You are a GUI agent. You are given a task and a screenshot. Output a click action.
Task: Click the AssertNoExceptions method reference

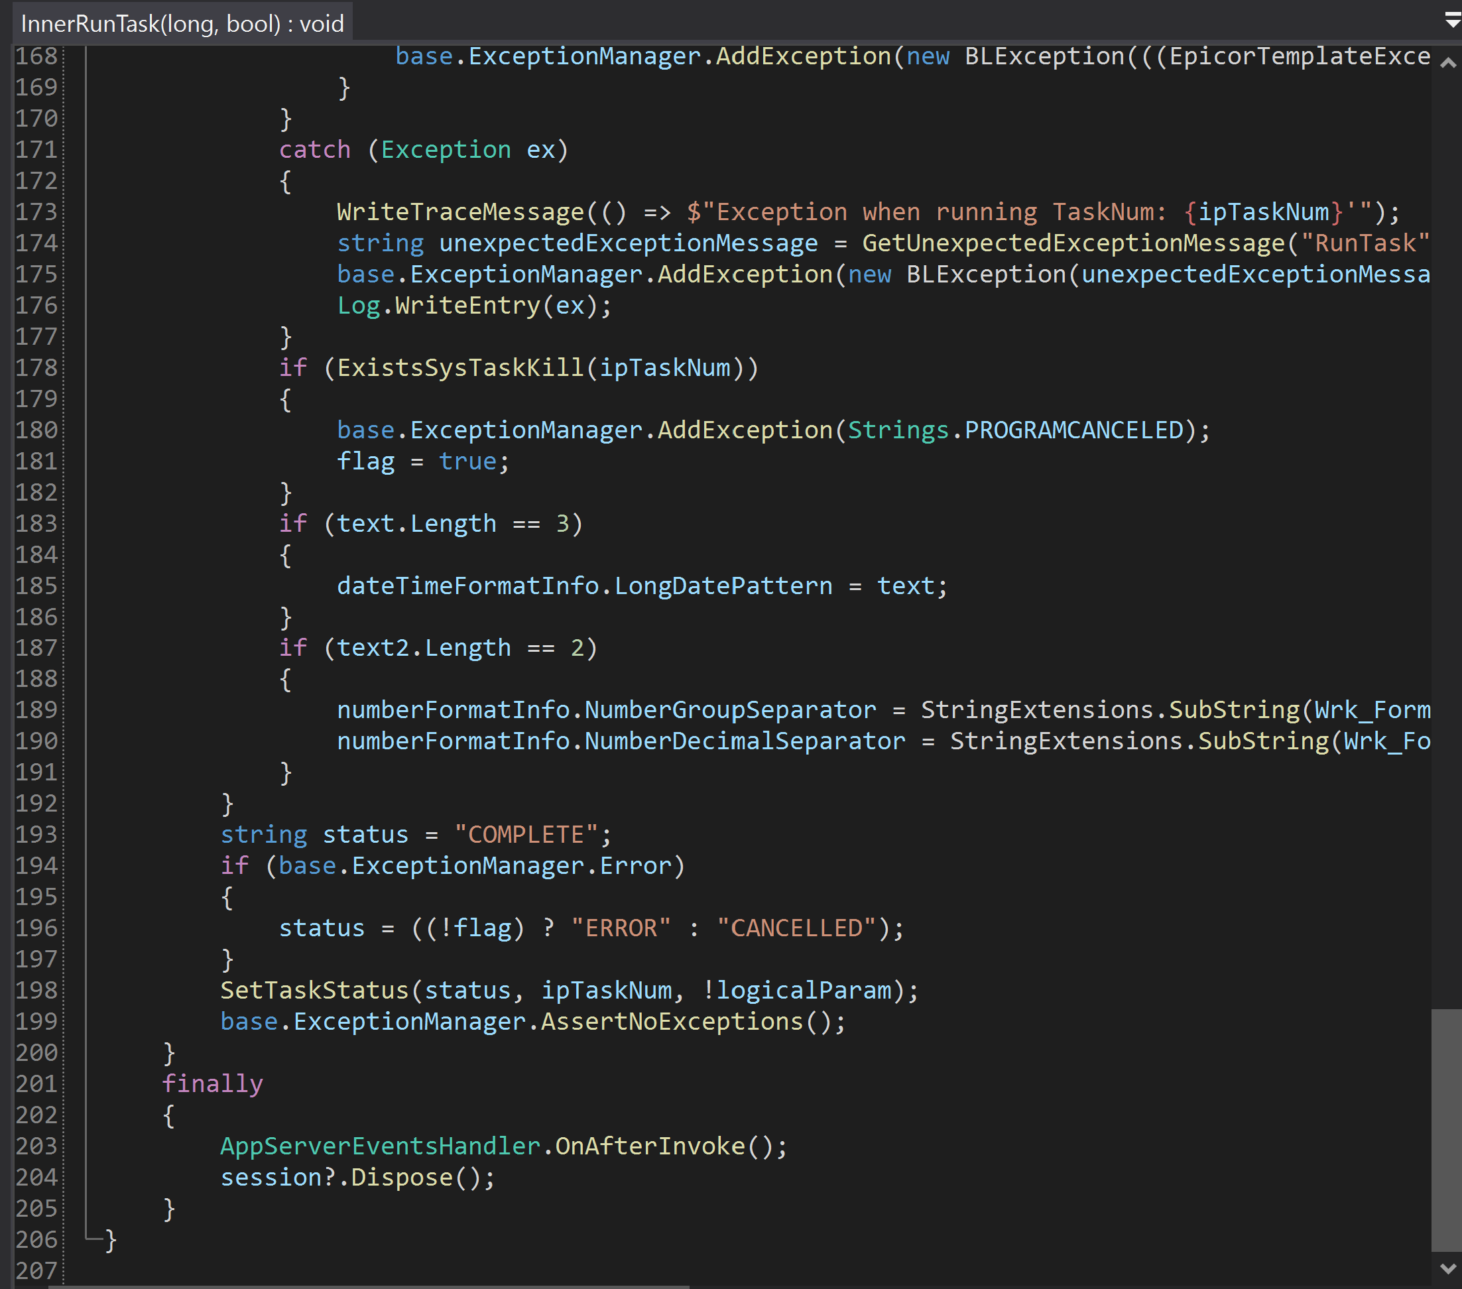pos(672,1022)
